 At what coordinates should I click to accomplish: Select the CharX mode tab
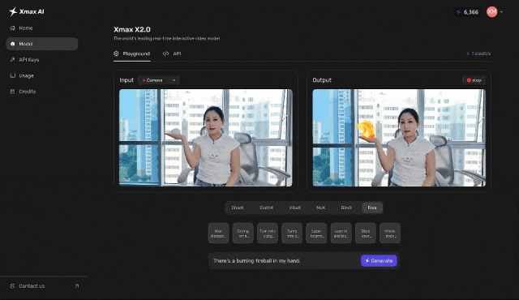[x=238, y=208]
